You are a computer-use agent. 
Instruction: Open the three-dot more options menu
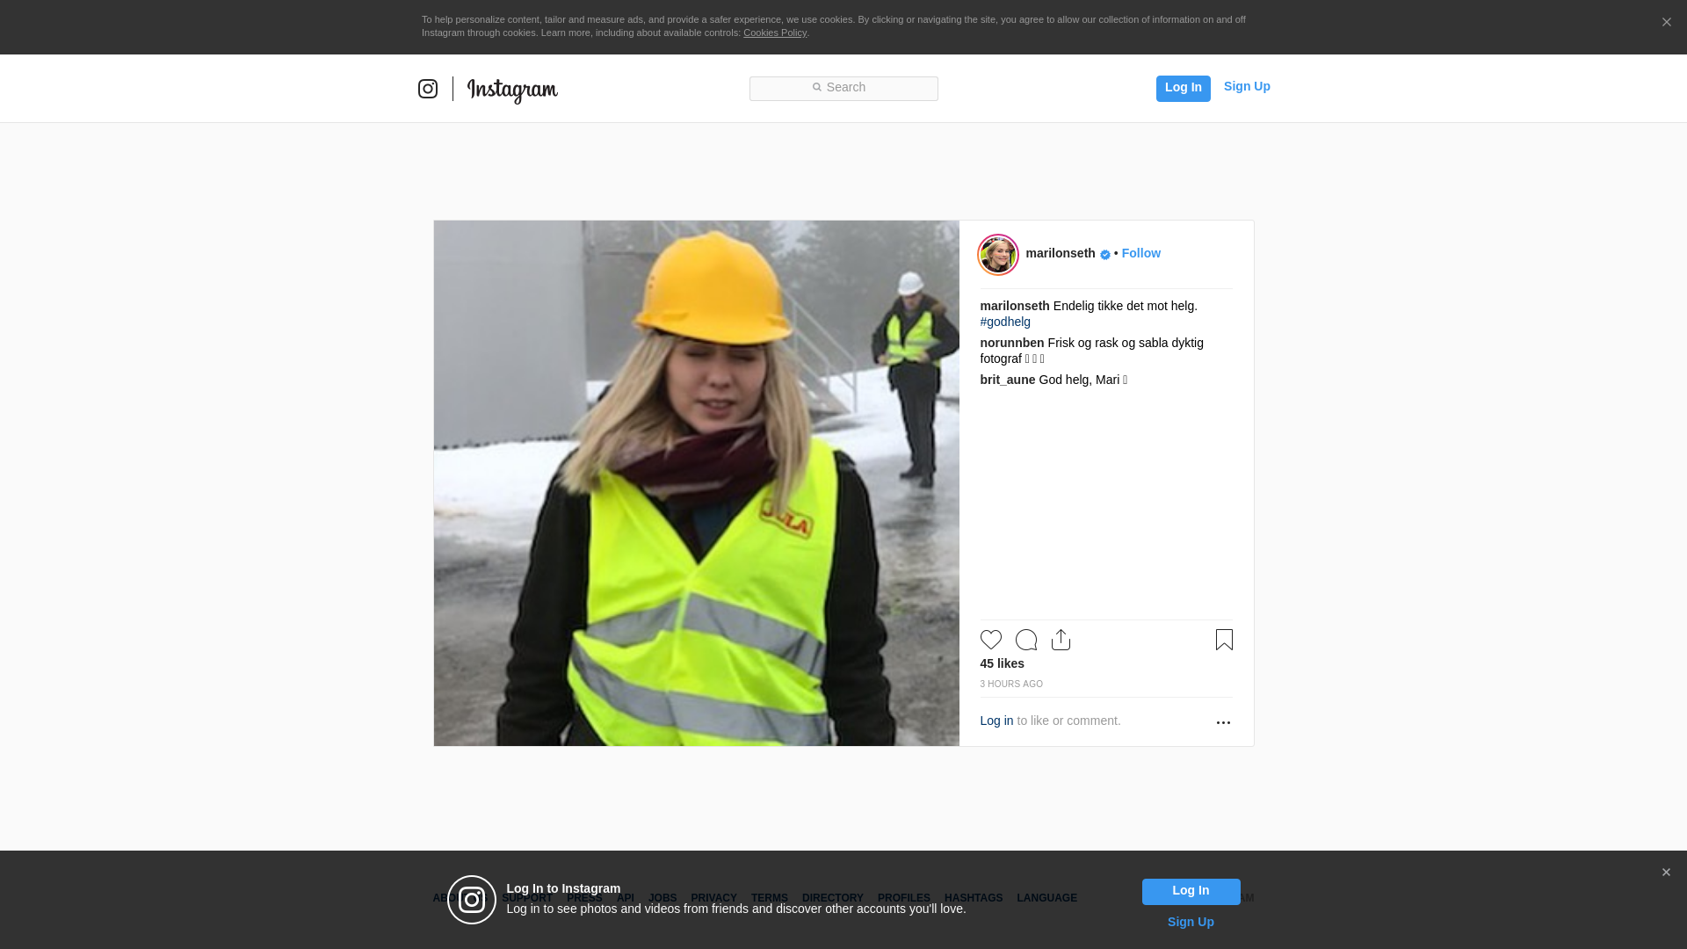click(1223, 722)
